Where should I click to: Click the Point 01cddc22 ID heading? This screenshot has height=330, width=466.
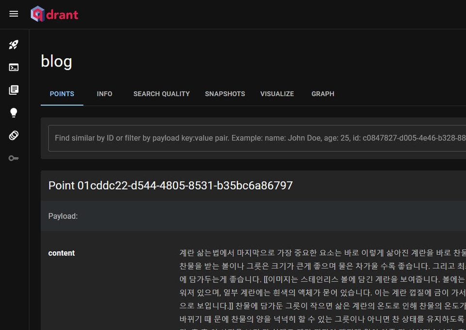click(170, 185)
